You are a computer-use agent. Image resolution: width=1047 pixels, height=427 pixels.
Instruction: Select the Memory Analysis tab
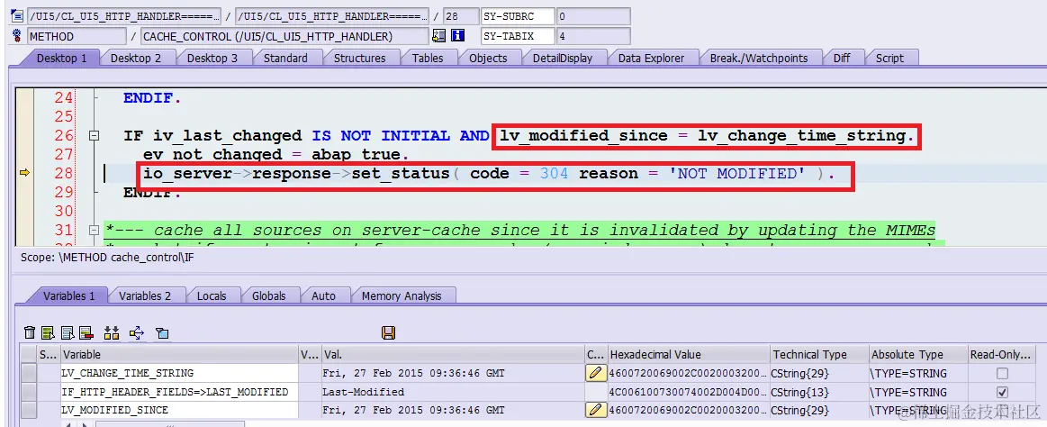tap(402, 295)
